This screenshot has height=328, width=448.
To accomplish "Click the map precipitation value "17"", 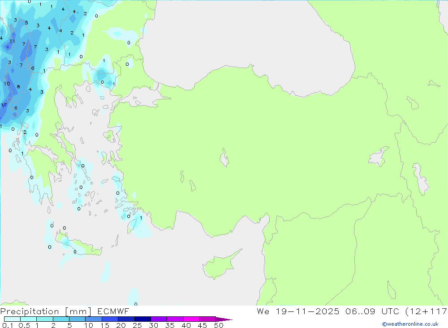I will click(x=4, y=105).
